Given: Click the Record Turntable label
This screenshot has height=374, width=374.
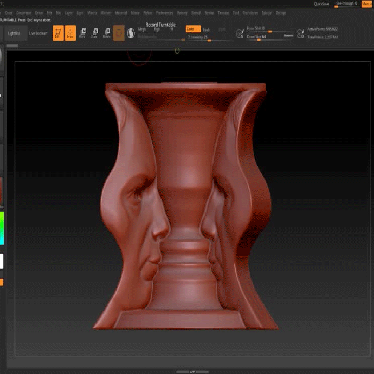Looking at the screenshot, I should tap(160, 25).
